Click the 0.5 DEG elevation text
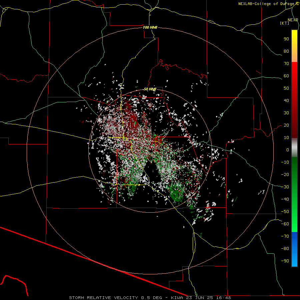The height and width of the screenshot is (300, 300). click(152, 298)
